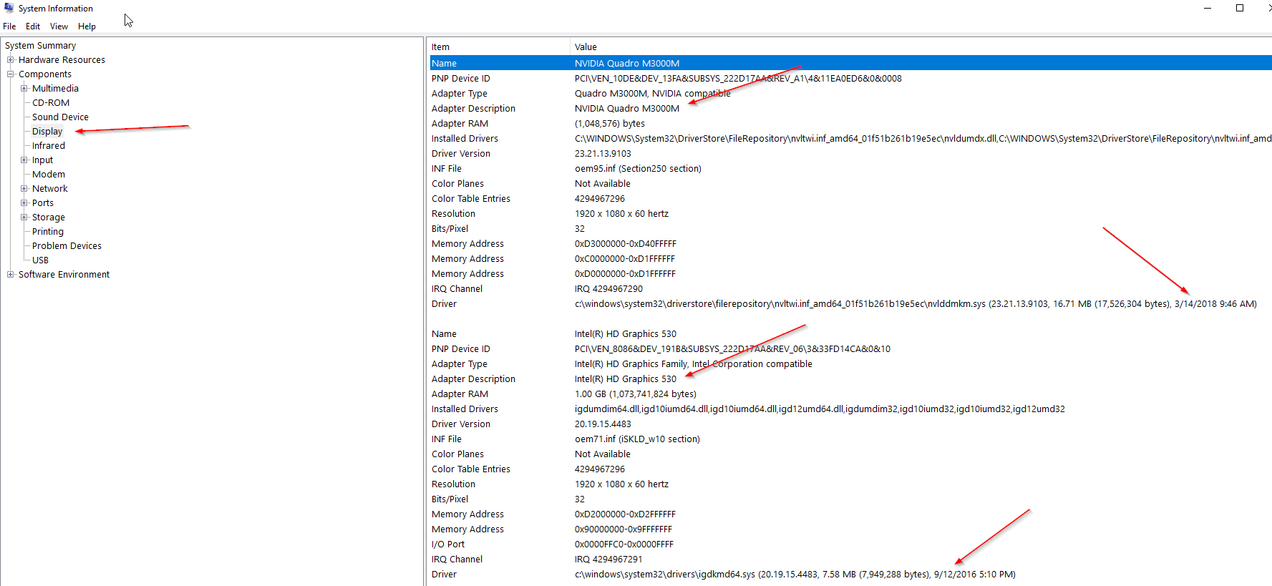Open the Sound Device category
Viewport: 1272px width, 586px height.
[x=60, y=117]
